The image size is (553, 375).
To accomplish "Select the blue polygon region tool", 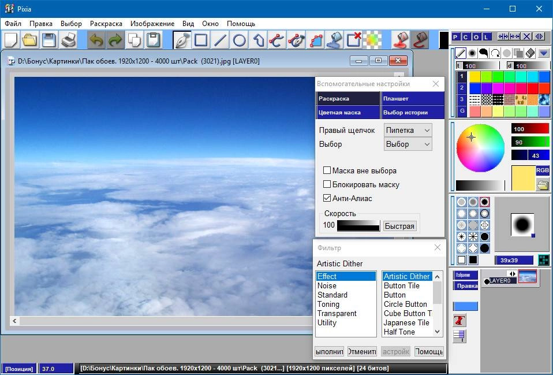I will (x=315, y=40).
